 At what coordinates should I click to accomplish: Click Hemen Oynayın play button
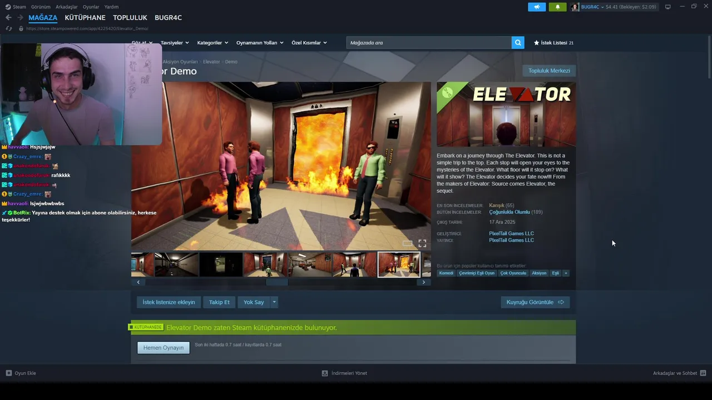tap(164, 348)
